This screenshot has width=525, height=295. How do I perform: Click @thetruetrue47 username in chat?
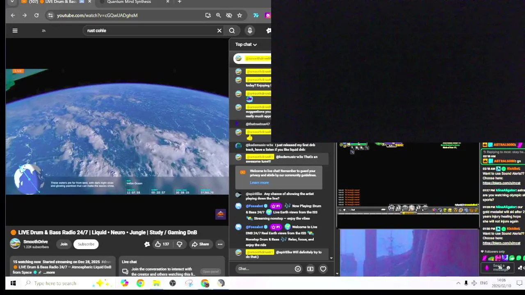(x=258, y=124)
